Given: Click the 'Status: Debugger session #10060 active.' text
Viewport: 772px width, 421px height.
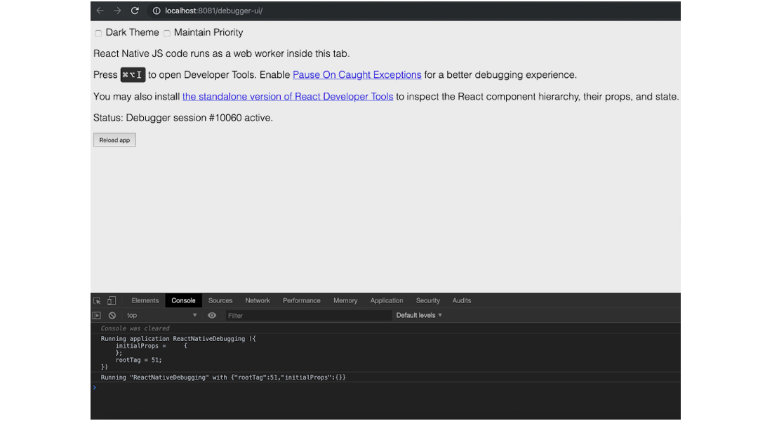Looking at the screenshot, I should [183, 118].
